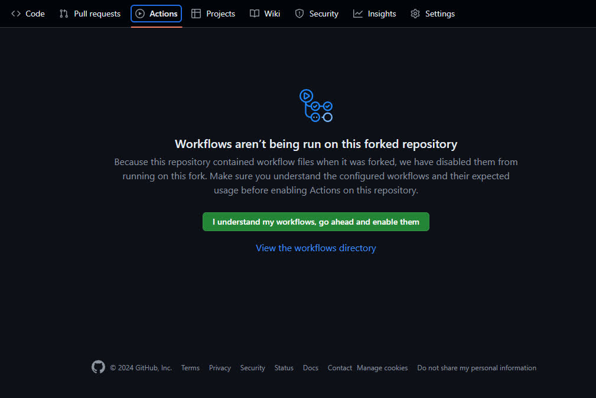Viewport: 596px width, 398px height.
Task: Click the Code angle-brackets icon
Action: coord(16,14)
